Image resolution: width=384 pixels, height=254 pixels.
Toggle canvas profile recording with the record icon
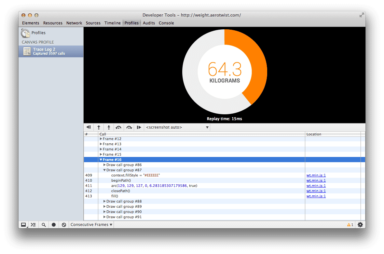(53, 224)
